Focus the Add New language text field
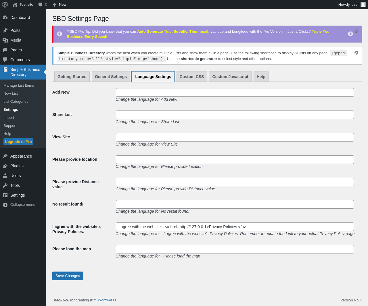368x306 pixels. (235, 92)
